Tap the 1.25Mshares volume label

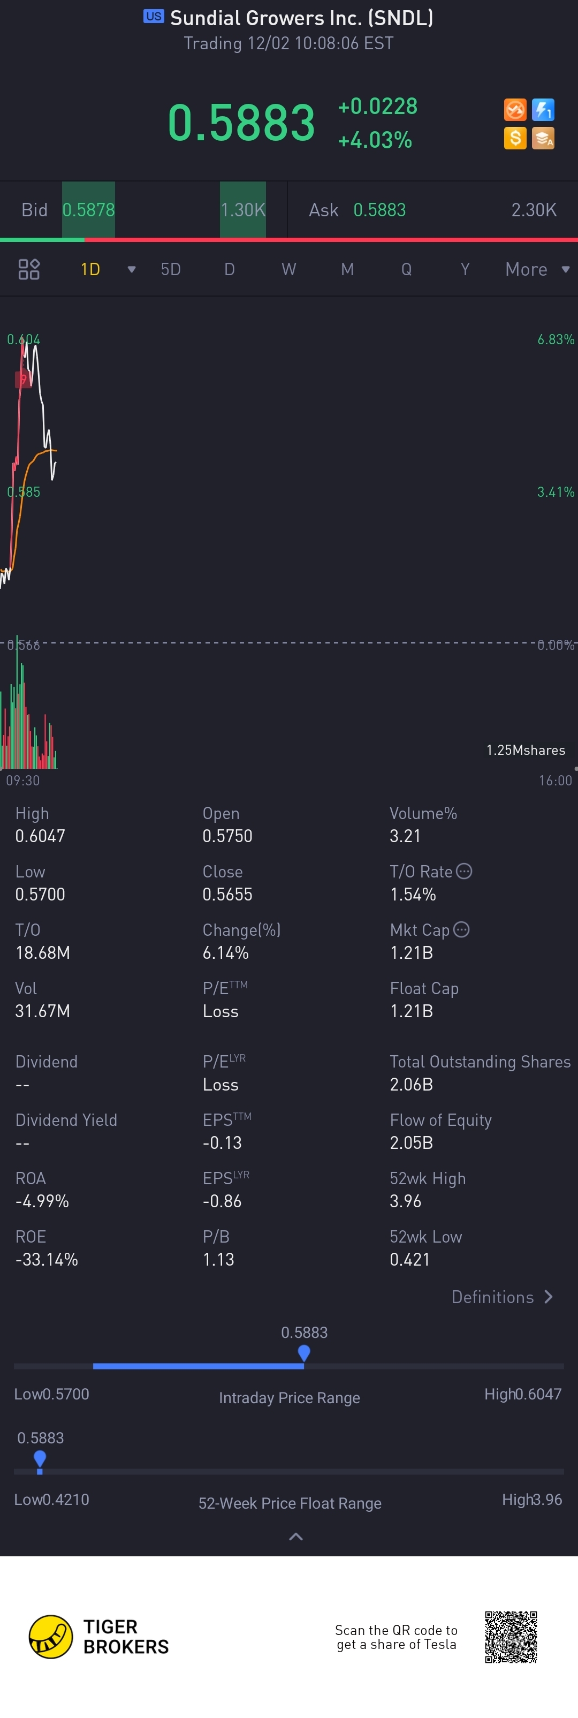coord(526,750)
